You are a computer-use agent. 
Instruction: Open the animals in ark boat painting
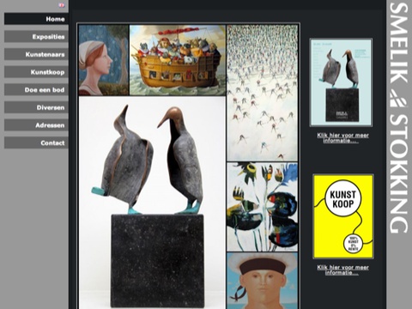(178, 60)
